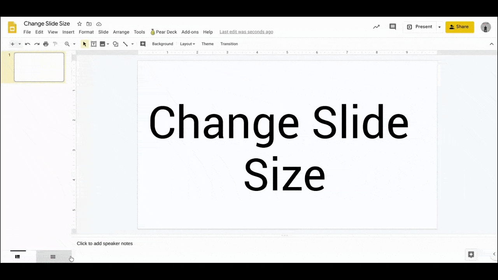Move presentation using the folder icon

[x=89, y=24]
